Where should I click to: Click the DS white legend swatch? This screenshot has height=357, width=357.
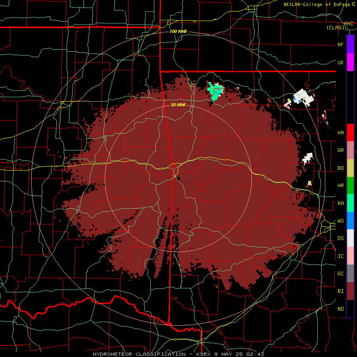pos(350,238)
